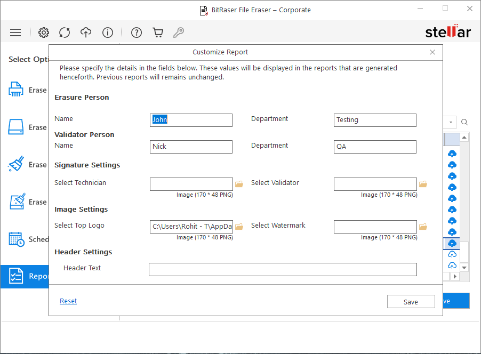This screenshot has width=481, height=354.
Task: Click the shopping cart buy icon
Action: (x=158, y=33)
